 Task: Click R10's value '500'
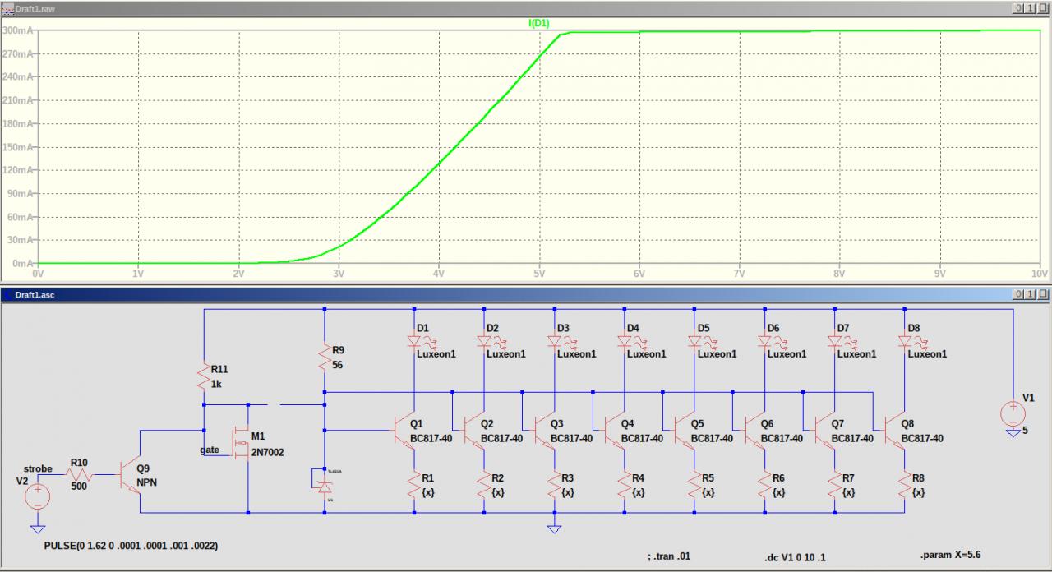(77, 487)
